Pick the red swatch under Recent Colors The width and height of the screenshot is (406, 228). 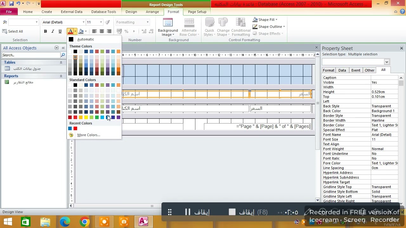[75, 128]
